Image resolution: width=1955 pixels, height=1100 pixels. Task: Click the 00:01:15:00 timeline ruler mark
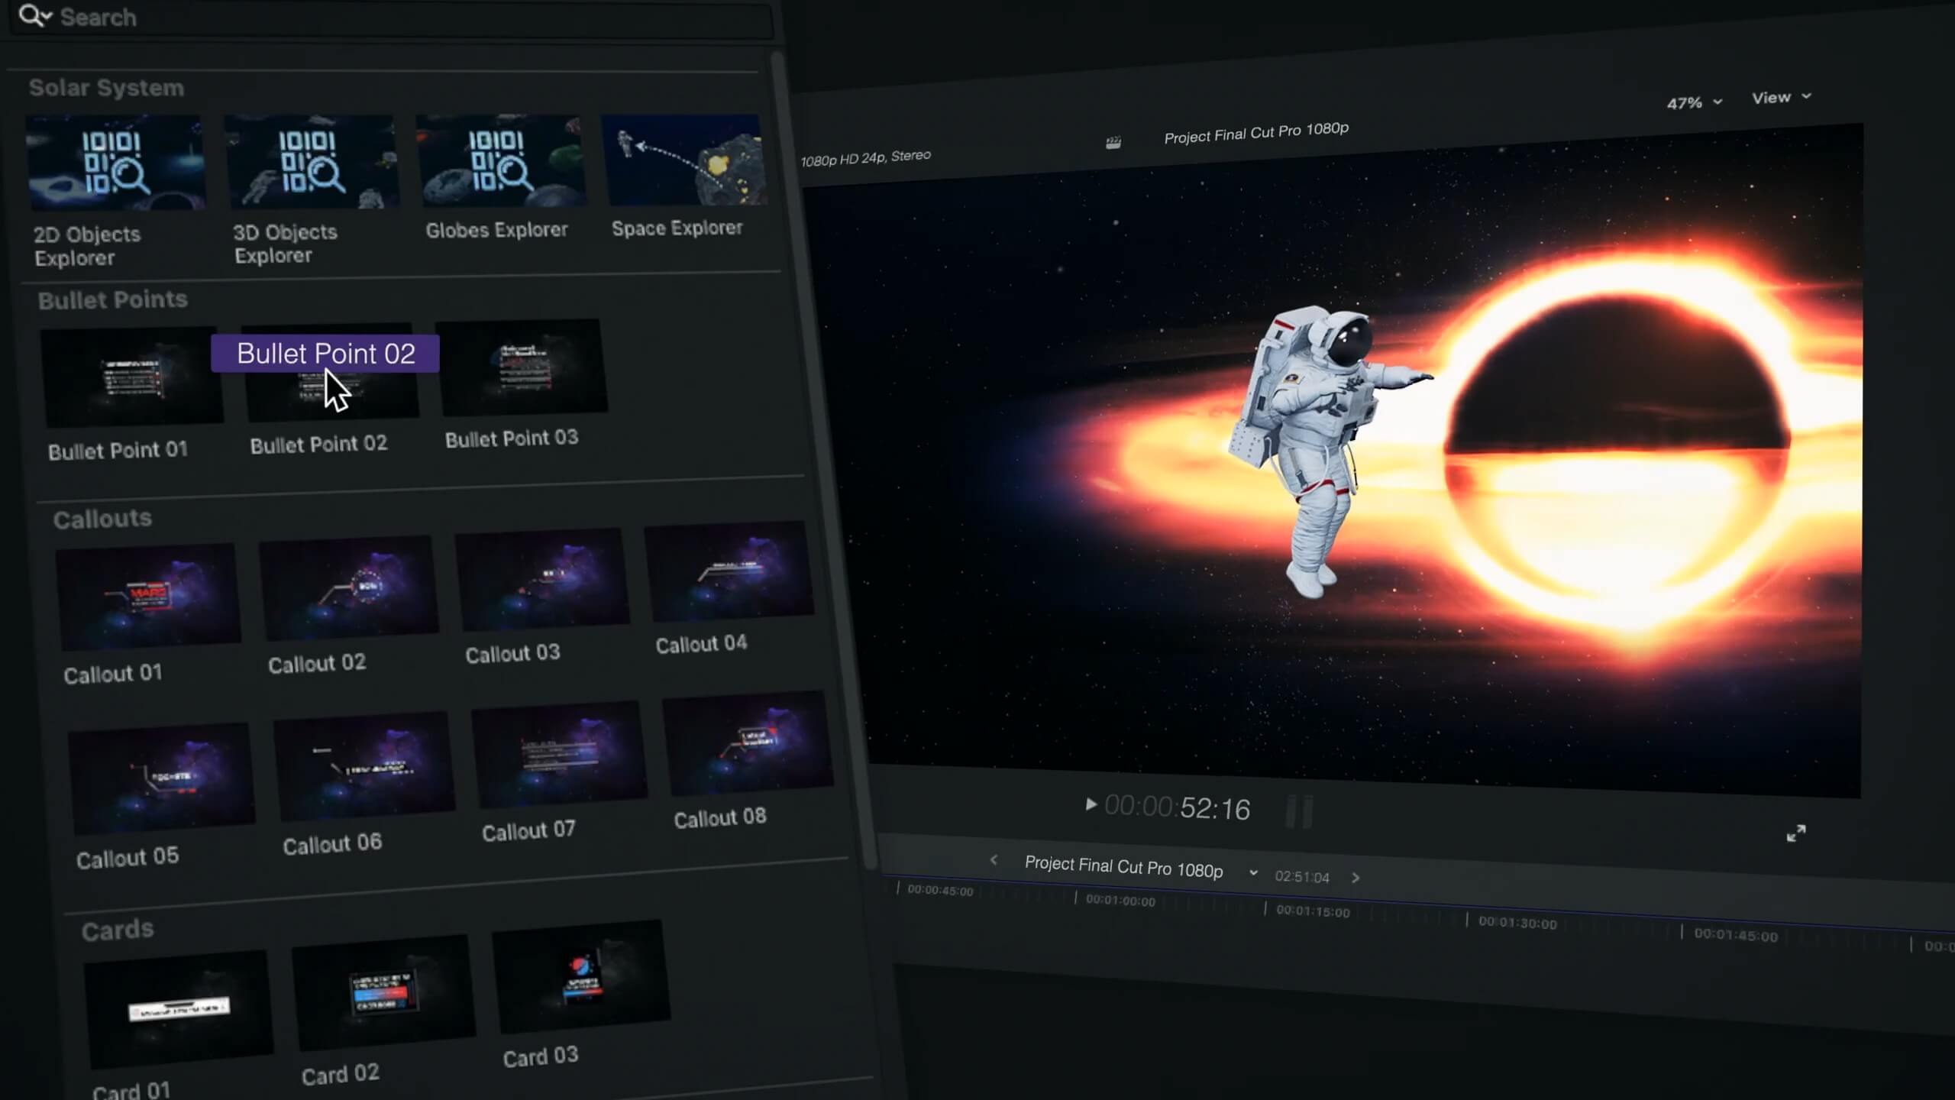click(x=1312, y=911)
